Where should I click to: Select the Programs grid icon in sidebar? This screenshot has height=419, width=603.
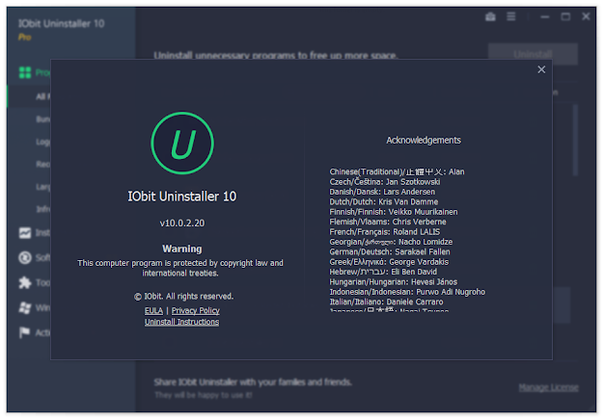click(25, 72)
